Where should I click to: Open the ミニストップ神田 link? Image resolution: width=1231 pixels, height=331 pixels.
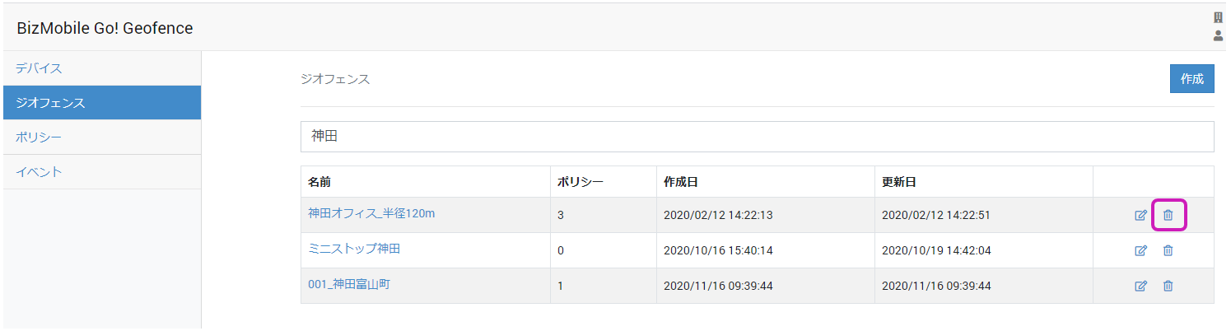tap(354, 248)
